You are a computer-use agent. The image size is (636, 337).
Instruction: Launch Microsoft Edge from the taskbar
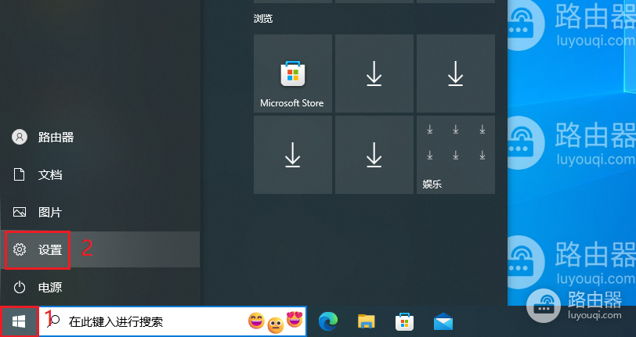tap(327, 322)
